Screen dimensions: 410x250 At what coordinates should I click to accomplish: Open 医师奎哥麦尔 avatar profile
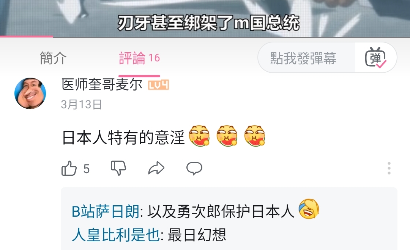(x=30, y=93)
